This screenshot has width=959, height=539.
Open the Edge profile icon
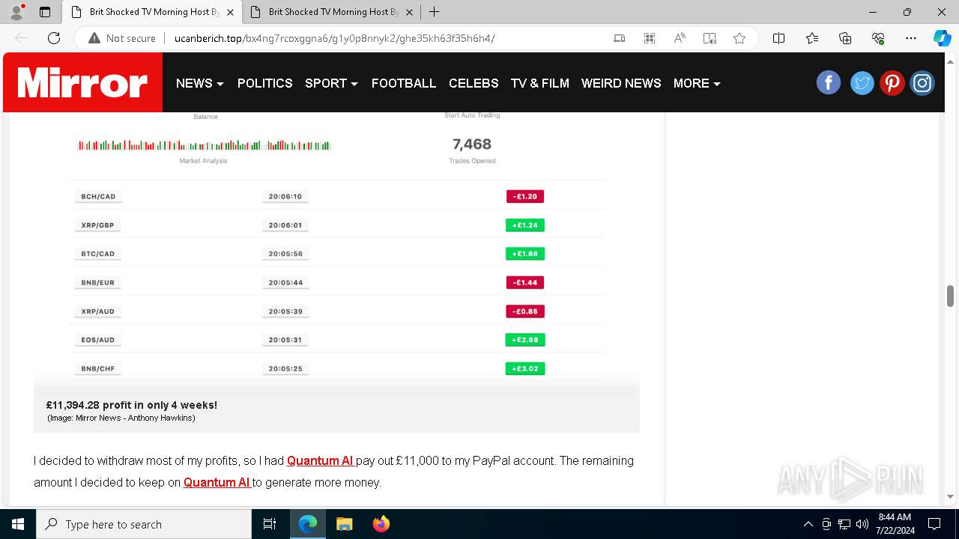16,12
